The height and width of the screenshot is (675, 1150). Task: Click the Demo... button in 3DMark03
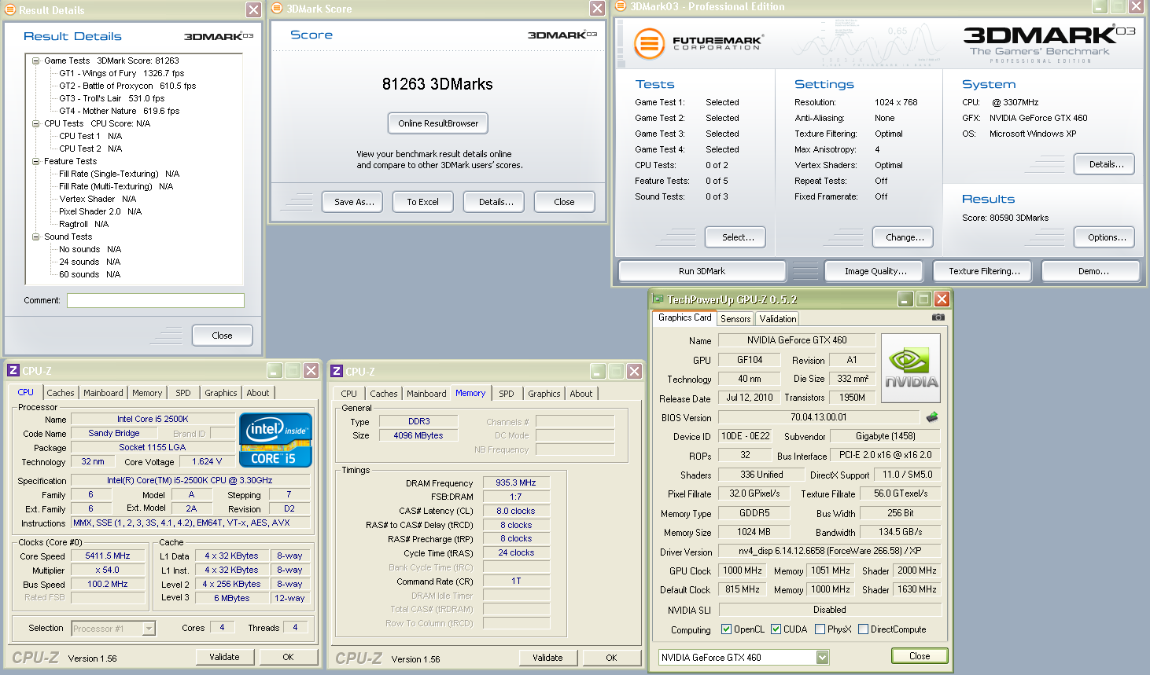pyautogui.click(x=1091, y=271)
